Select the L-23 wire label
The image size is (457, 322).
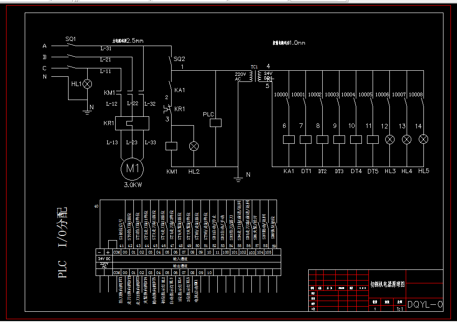[x=132, y=142]
